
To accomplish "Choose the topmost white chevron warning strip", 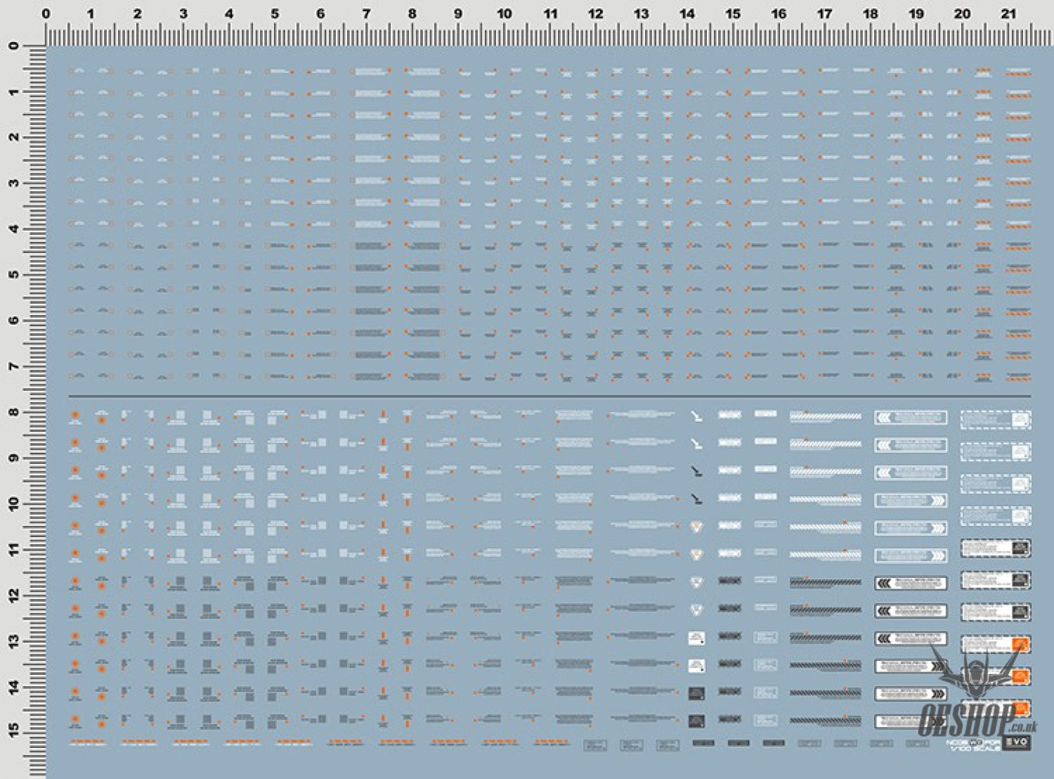I will click(911, 418).
